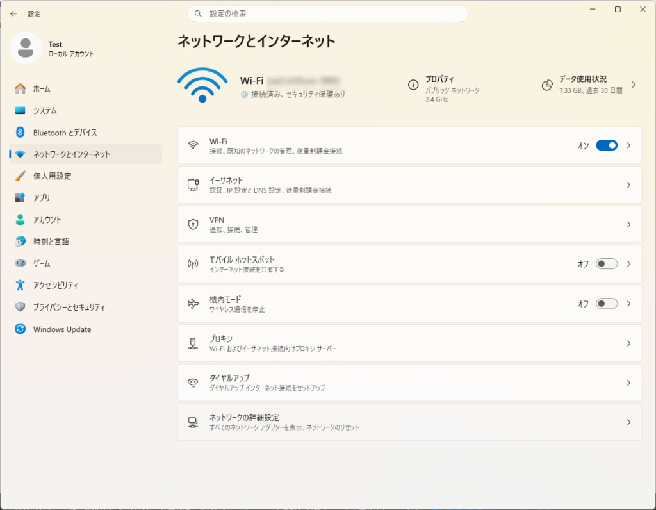Open data usage chevron arrow
Viewport: 656px width, 510px height.
click(634, 85)
